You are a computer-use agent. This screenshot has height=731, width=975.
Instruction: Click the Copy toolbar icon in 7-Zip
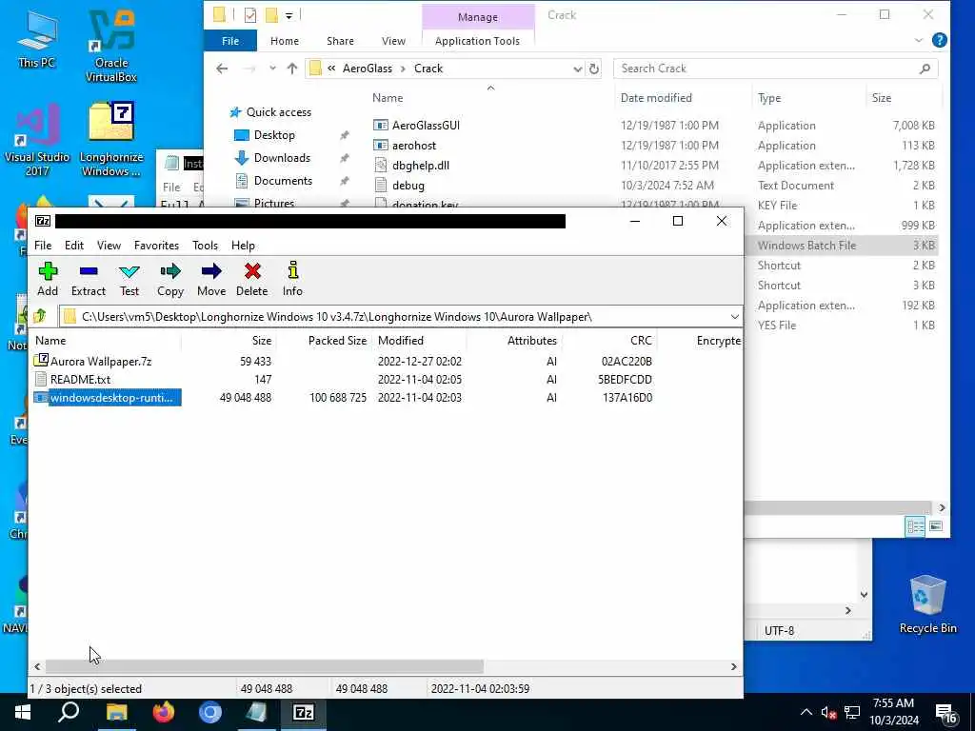coord(169,279)
